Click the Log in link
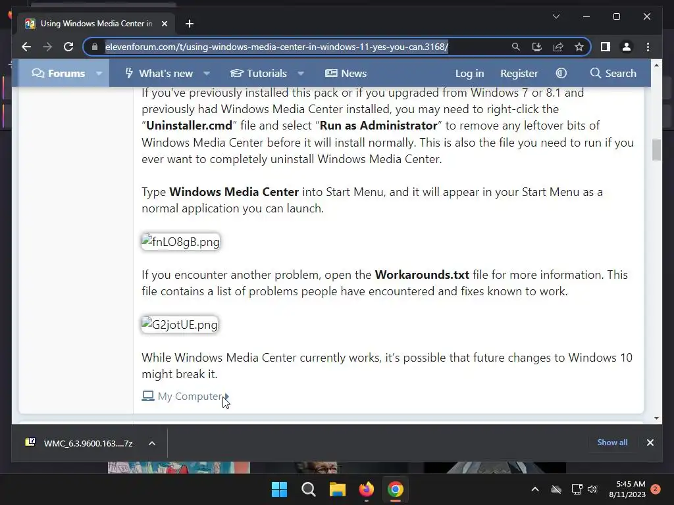Viewport: 674px width, 505px height. pos(469,74)
